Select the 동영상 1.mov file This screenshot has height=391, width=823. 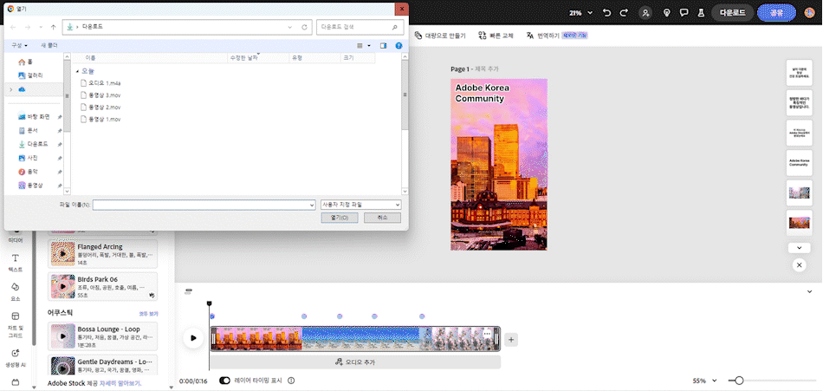click(x=100, y=120)
